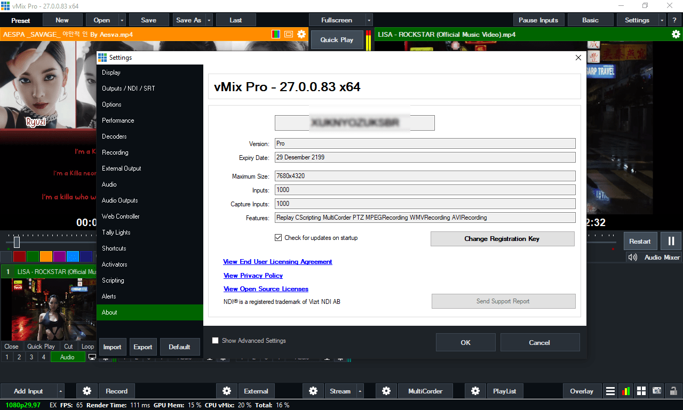Screen dimensions: 683x410
Task: Open the Display settings category
Action: pyautogui.click(x=150, y=73)
